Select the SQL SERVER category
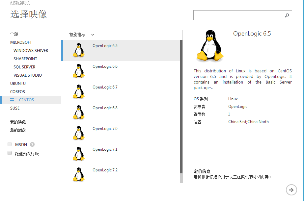The width and height of the screenshot is (304, 201). 24,67
